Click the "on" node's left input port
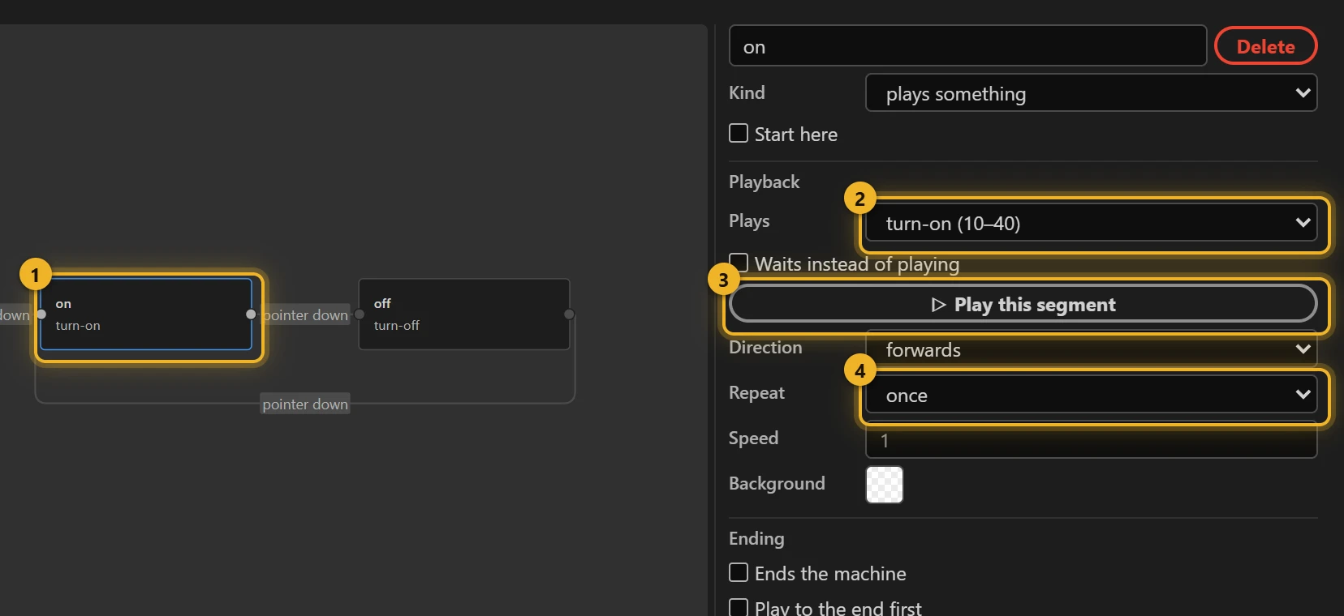Screen dimensions: 1344x616 41,314
